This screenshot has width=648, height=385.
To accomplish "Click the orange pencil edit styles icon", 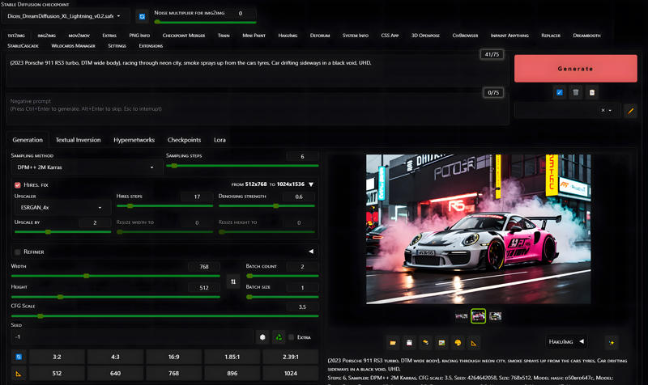I will coord(631,111).
